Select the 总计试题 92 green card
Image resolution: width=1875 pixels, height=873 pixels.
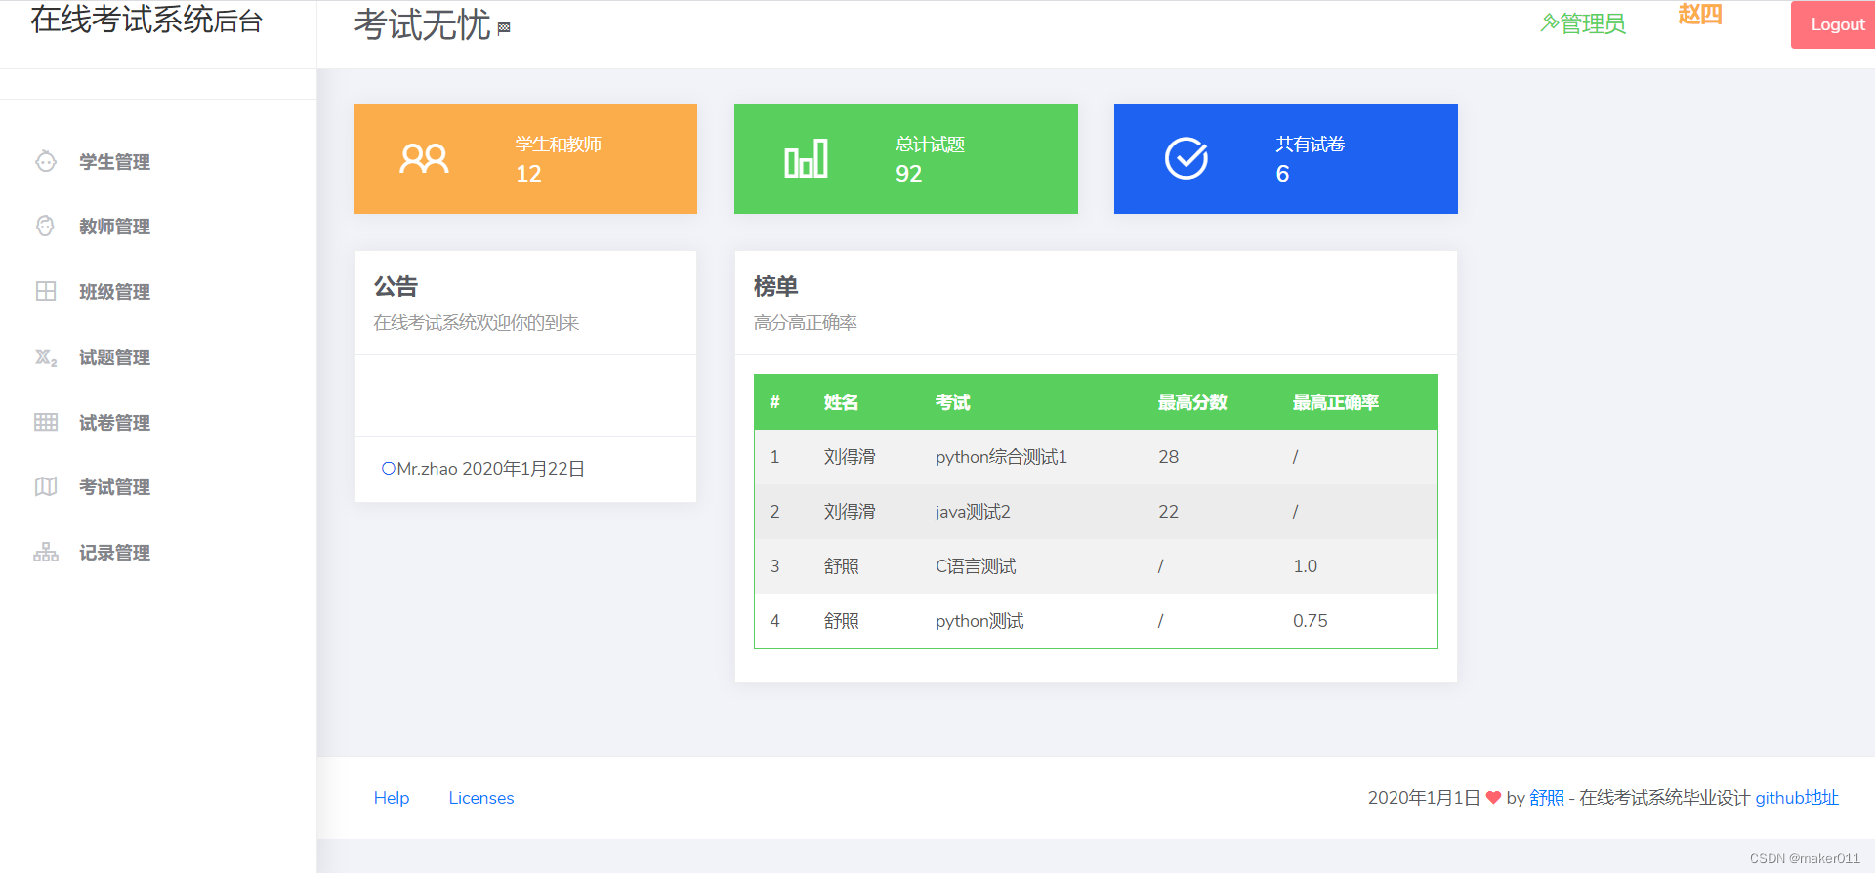pos(906,159)
